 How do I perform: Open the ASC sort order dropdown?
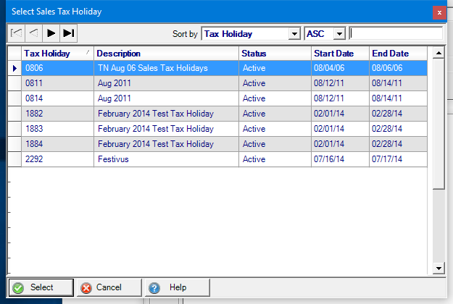[x=338, y=34]
